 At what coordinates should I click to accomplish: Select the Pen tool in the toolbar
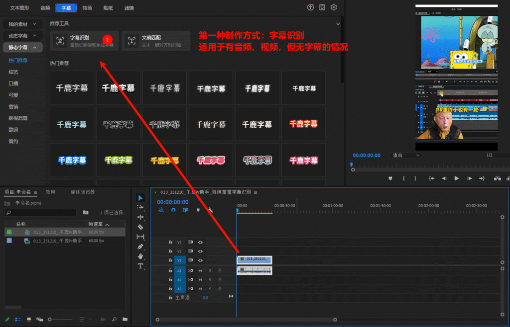140,246
